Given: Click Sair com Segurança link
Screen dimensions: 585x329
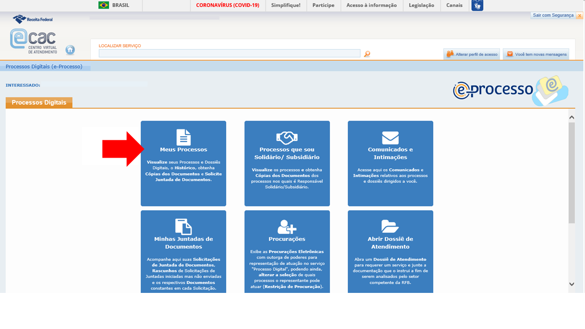Looking at the screenshot, I should pos(553,16).
